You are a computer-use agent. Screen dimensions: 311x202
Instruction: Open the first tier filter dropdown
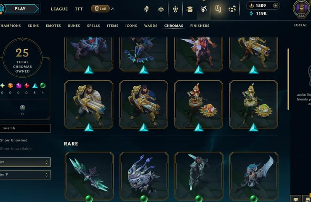click(25, 162)
